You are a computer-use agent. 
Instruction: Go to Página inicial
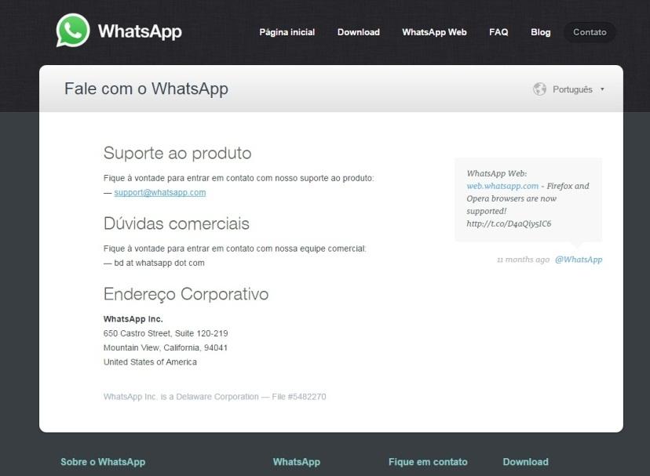[287, 32]
